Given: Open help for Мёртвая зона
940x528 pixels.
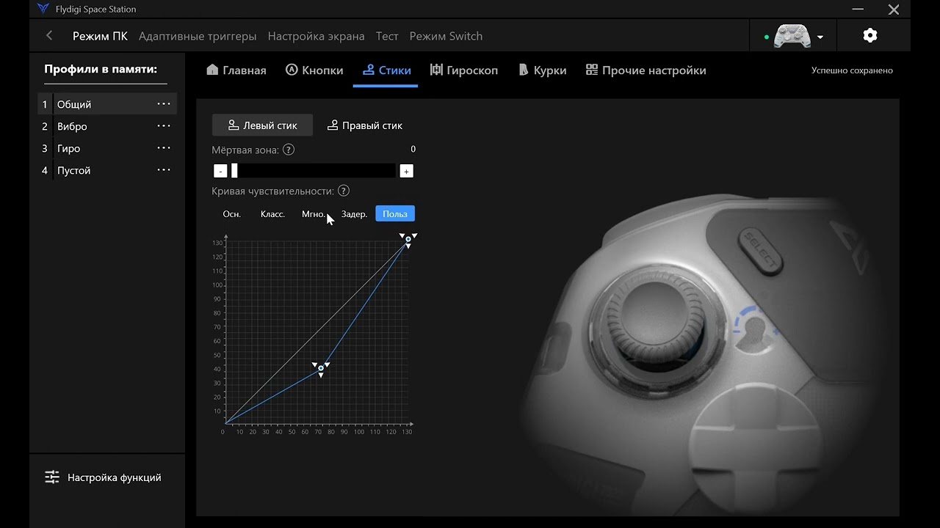Looking at the screenshot, I should 289,150.
